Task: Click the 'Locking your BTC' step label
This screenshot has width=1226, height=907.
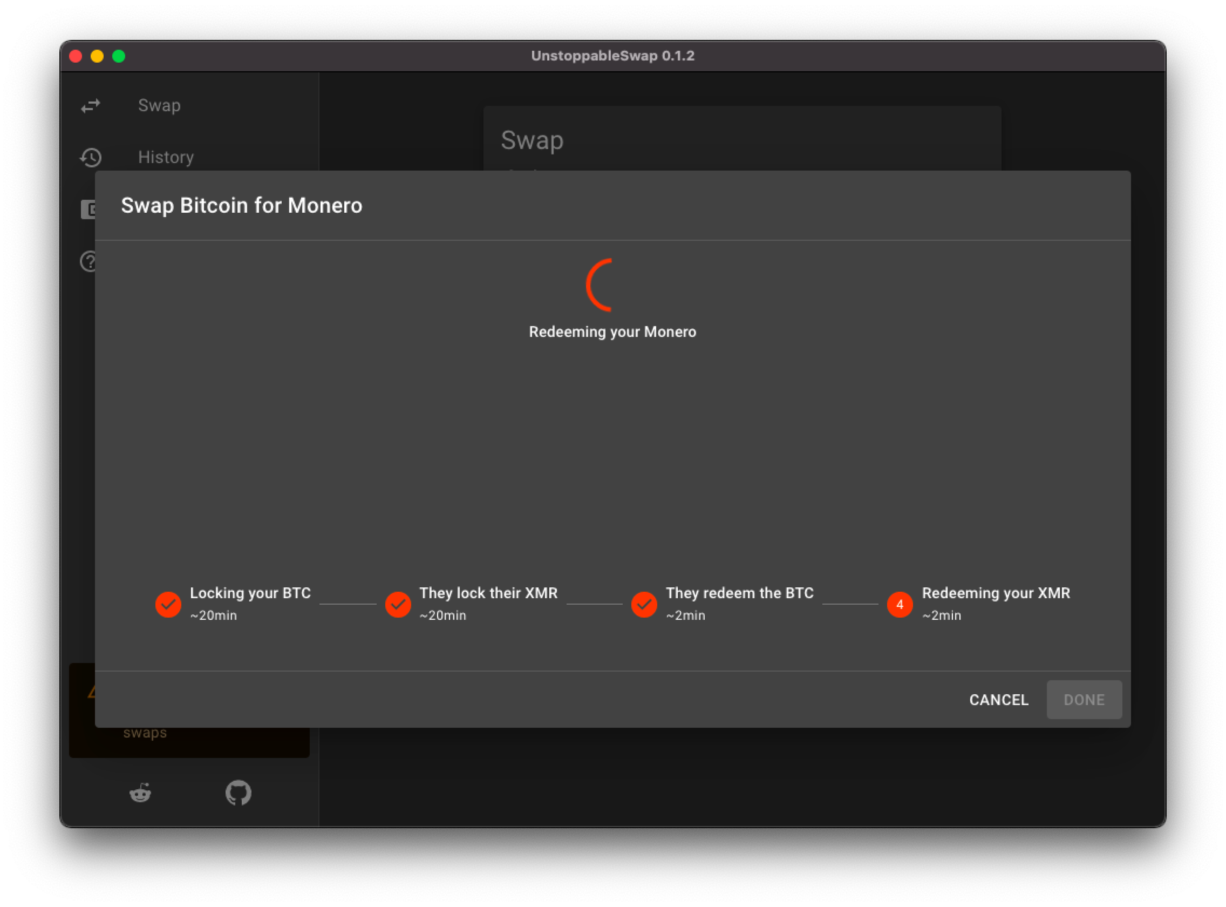Action: (250, 593)
